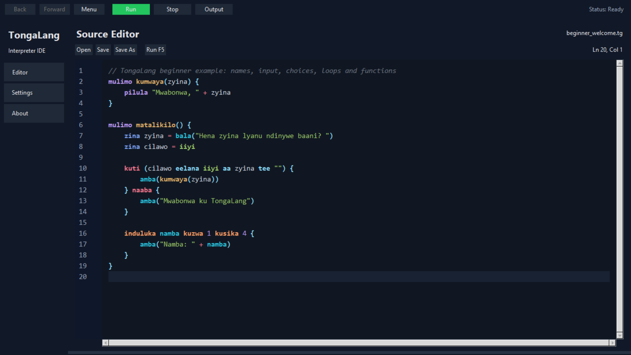Open a file with the Open button
Image resolution: width=631 pixels, height=355 pixels.
tap(84, 50)
